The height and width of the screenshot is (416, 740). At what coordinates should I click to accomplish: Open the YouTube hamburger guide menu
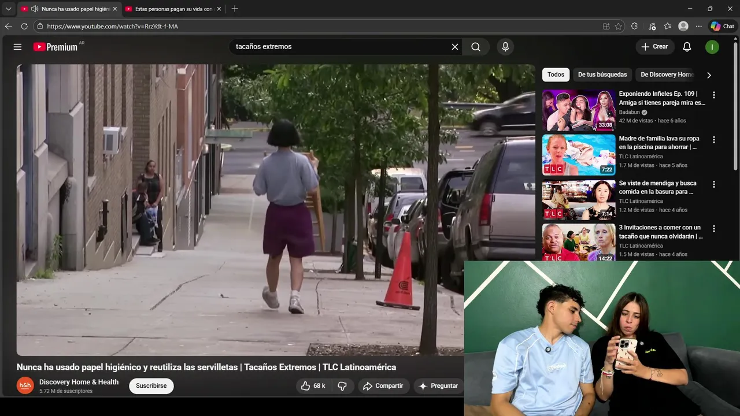click(x=17, y=47)
